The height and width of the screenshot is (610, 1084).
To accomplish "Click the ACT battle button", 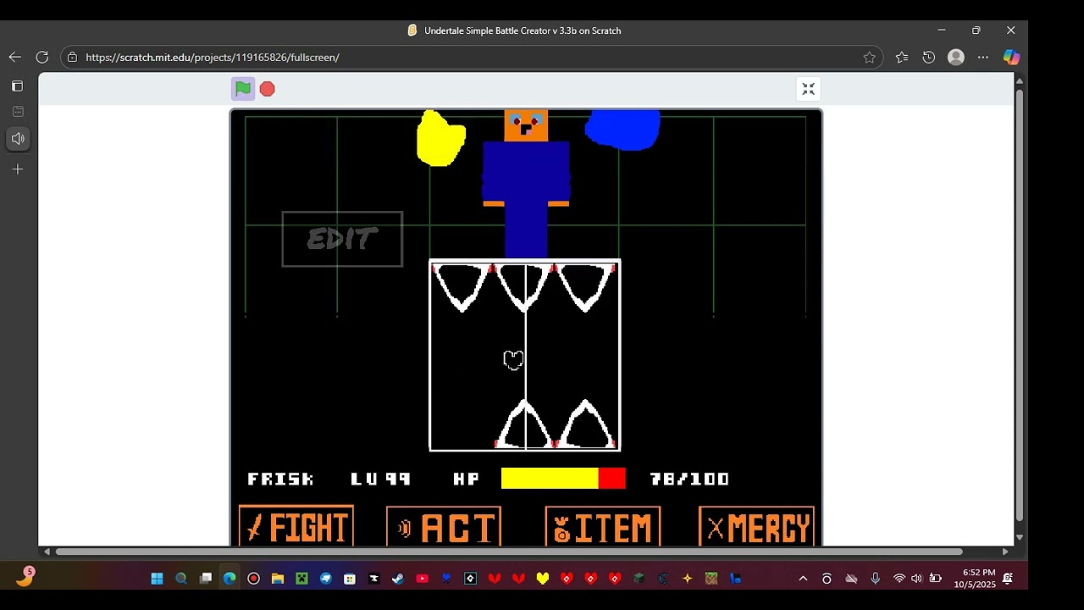I will tap(444, 527).
